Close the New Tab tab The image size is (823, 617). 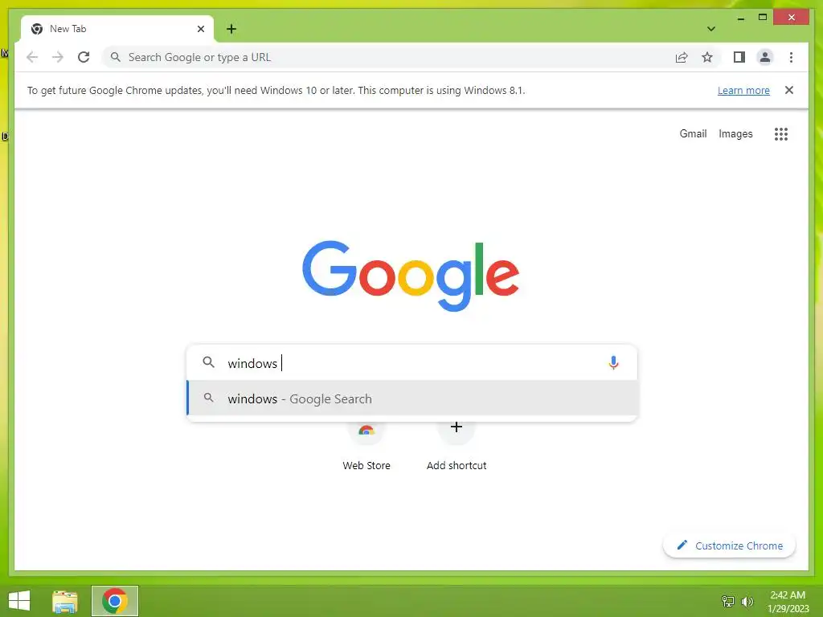point(200,29)
